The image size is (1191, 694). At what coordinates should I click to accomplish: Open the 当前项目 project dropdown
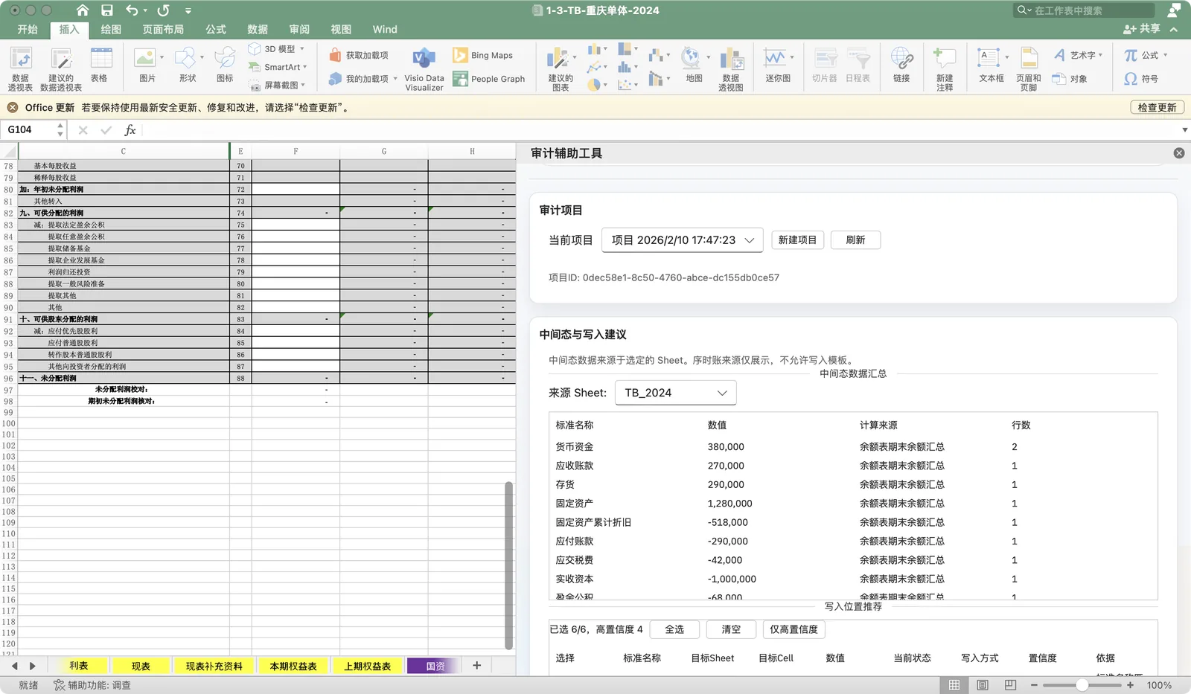point(682,240)
